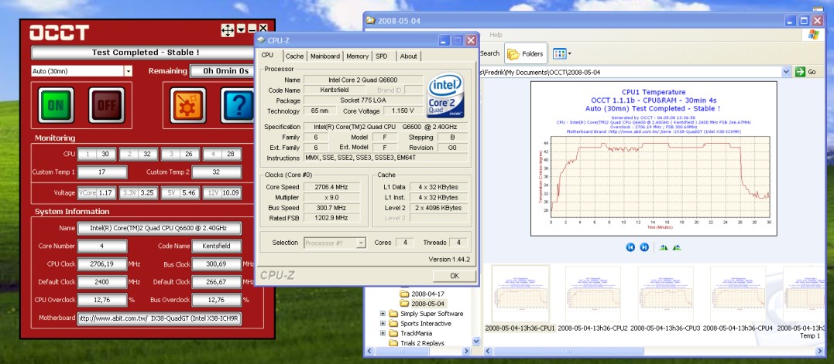The image size is (834, 364).
Task: Toggle the Folders pane button
Action: tap(526, 53)
